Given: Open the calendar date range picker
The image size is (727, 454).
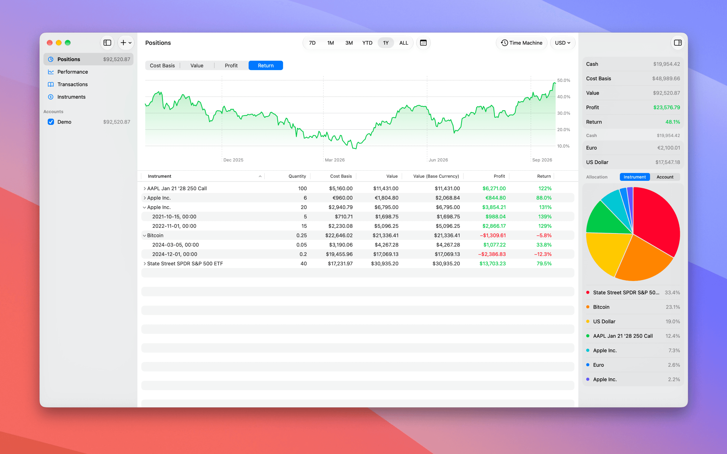Looking at the screenshot, I should tap(423, 43).
